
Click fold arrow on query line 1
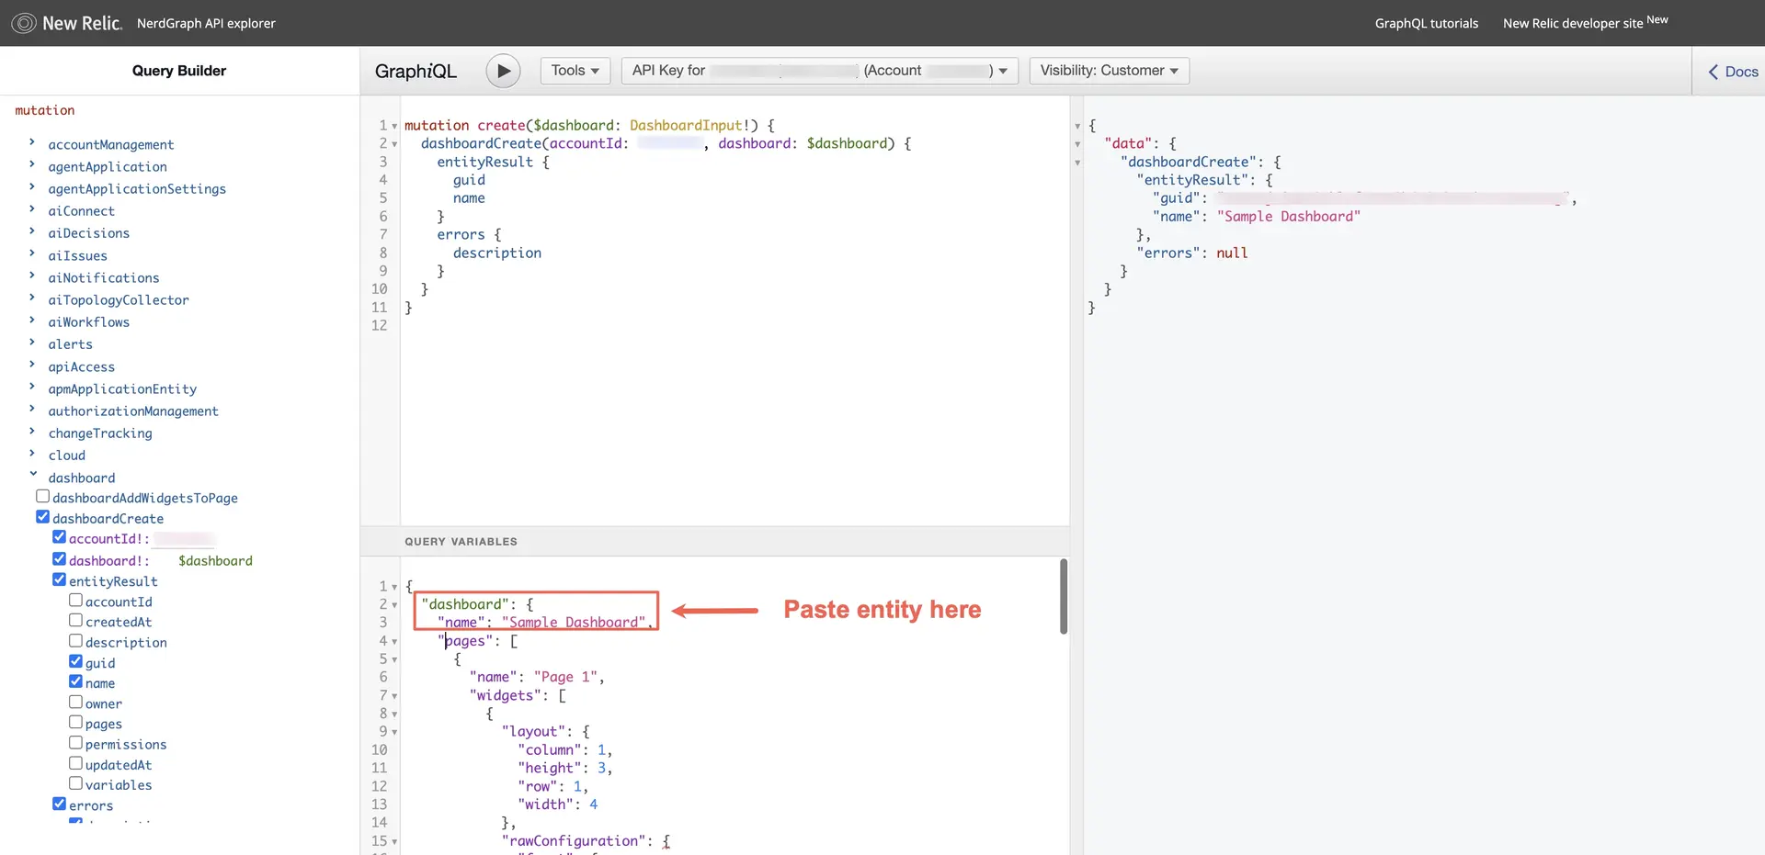pos(394,126)
